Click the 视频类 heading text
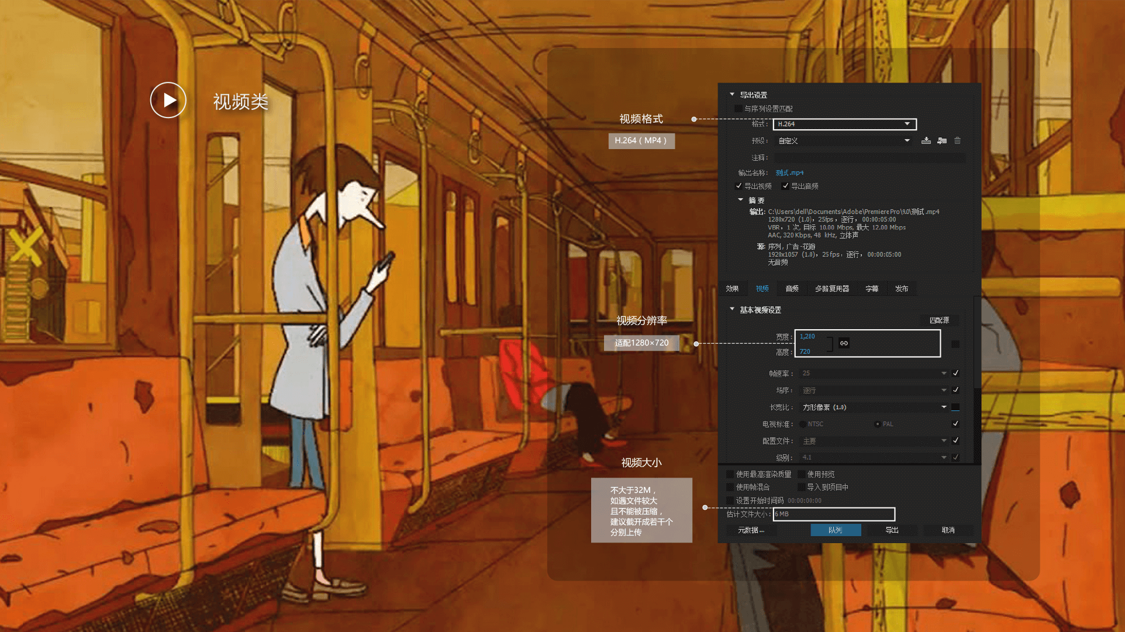 pos(241,102)
